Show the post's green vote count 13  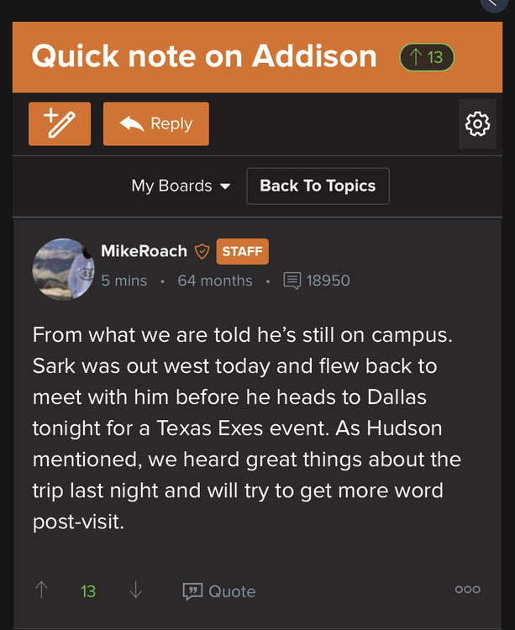pyautogui.click(x=88, y=591)
